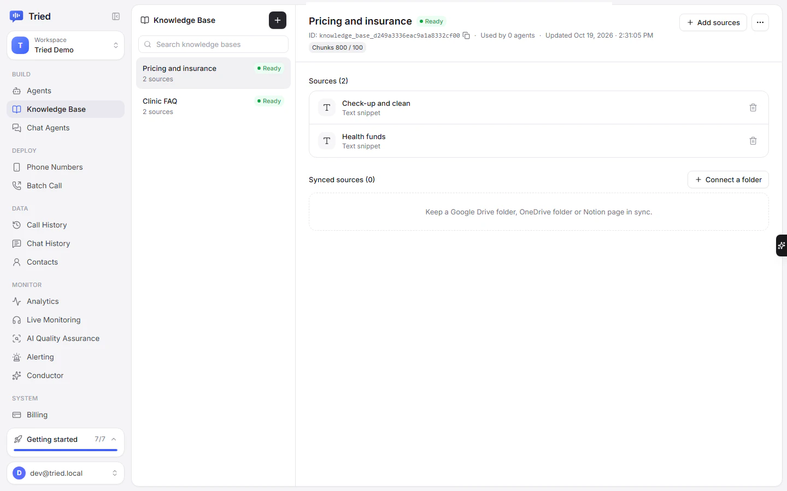Copy the knowledge base ID
Image resolution: width=787 pixels, height=491 pixels.
click(x=466, y=35)
